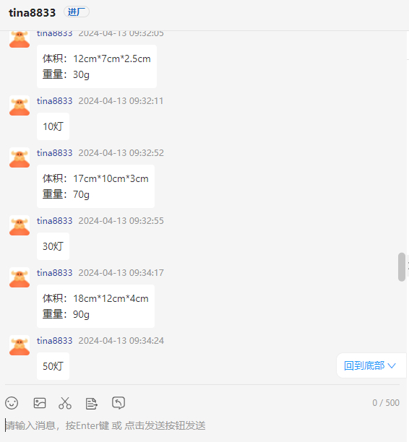
Task: Open the emoji picker smiley icon
Action: point(12,403)
